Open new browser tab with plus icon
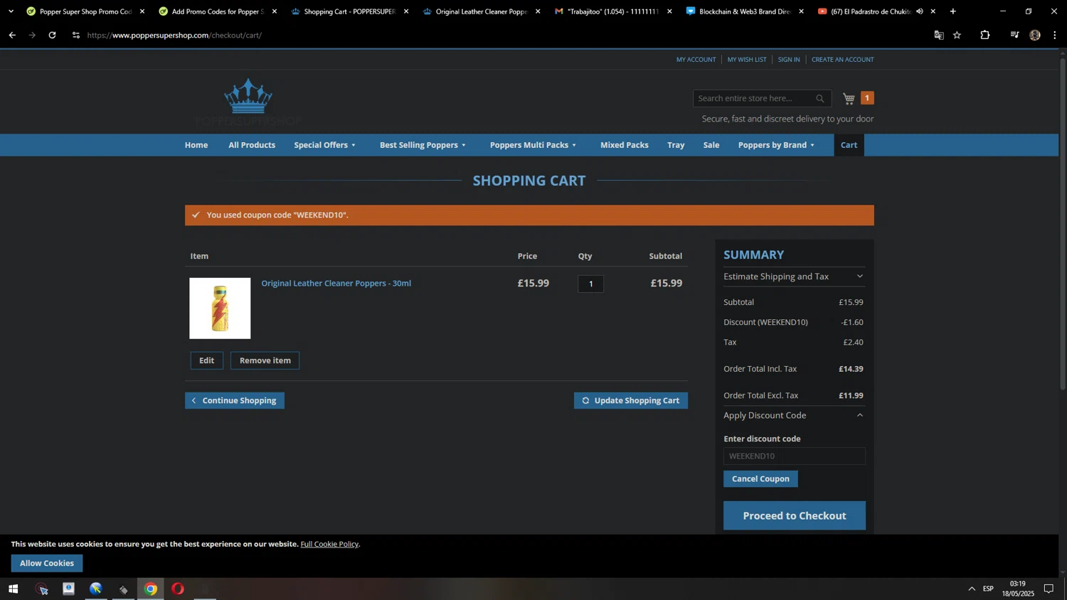Viewport: 1067px width, 600px height. (x=953, y=11)
